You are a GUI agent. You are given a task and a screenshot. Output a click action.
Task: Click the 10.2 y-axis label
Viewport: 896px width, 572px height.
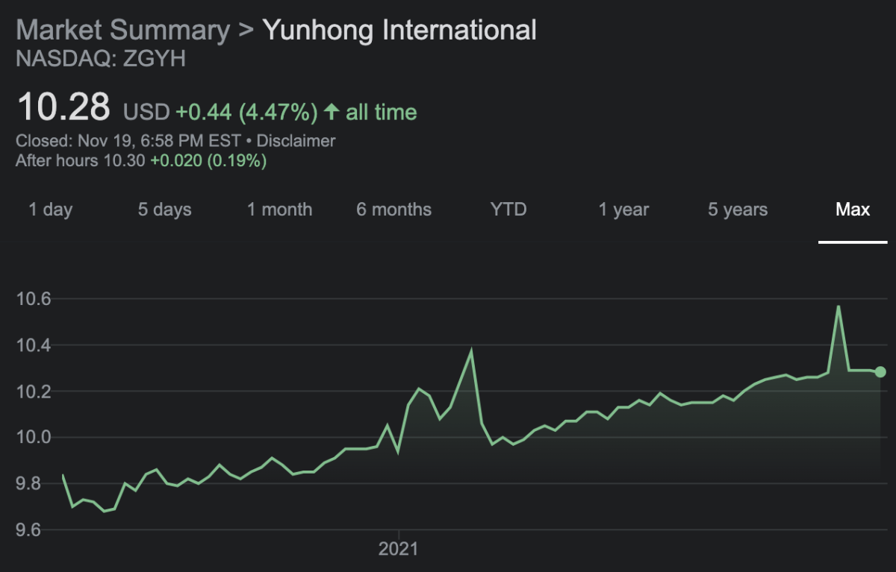pyautogui.click(x=34, y=392)
